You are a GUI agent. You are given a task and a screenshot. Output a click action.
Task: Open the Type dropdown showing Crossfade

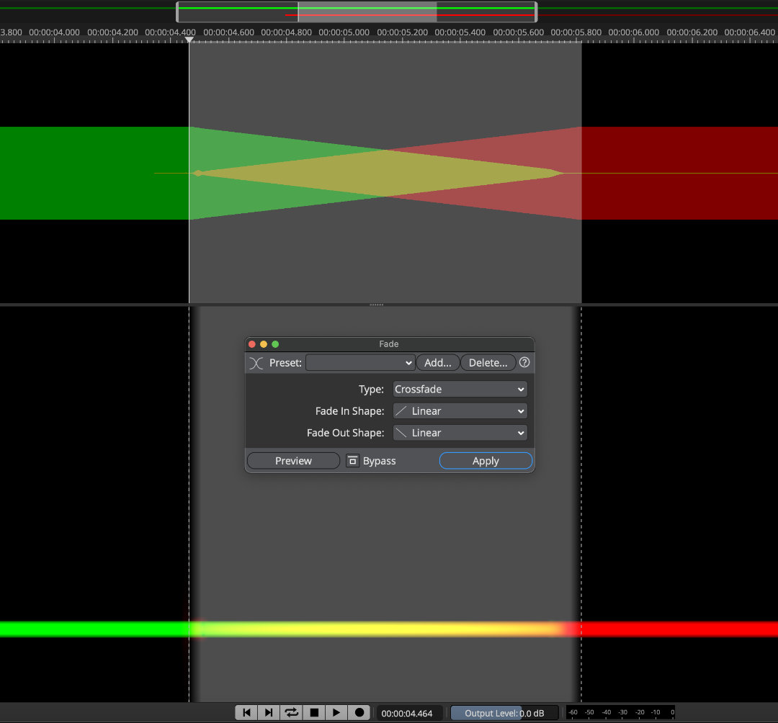(x=460, y=390)
